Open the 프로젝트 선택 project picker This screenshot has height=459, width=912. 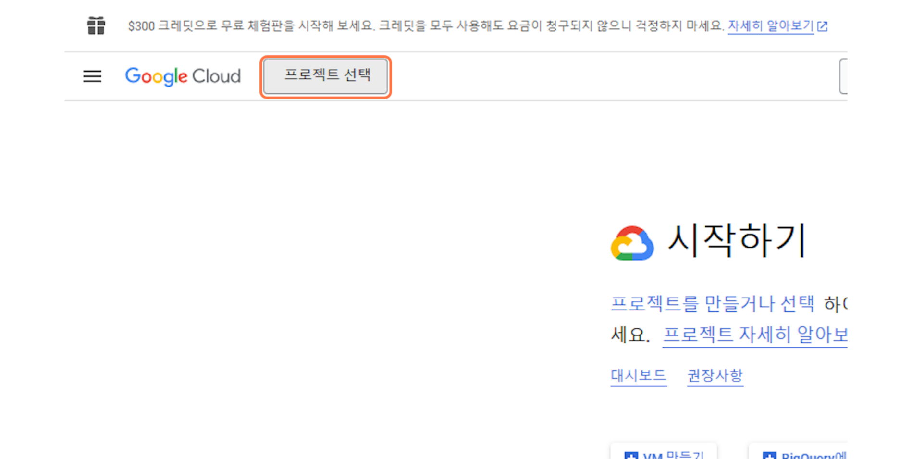(x=326, y=76)
